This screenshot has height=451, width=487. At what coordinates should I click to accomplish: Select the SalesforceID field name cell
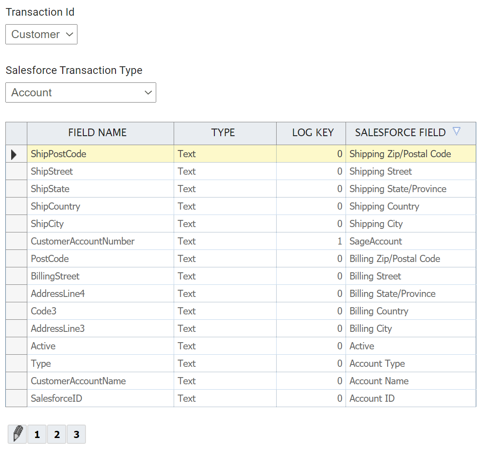tap(56, 399)
